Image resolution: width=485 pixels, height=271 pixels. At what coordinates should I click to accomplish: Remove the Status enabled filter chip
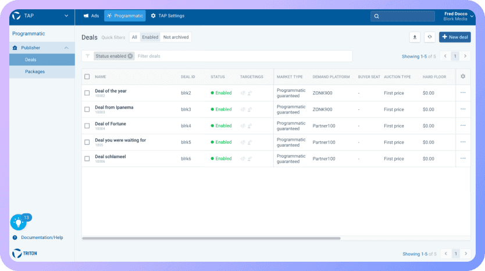[x=130, y=56]
